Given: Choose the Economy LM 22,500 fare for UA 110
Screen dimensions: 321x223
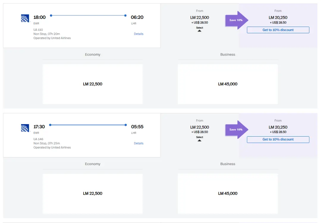Looking at the screenshot, I should (92, 84).
